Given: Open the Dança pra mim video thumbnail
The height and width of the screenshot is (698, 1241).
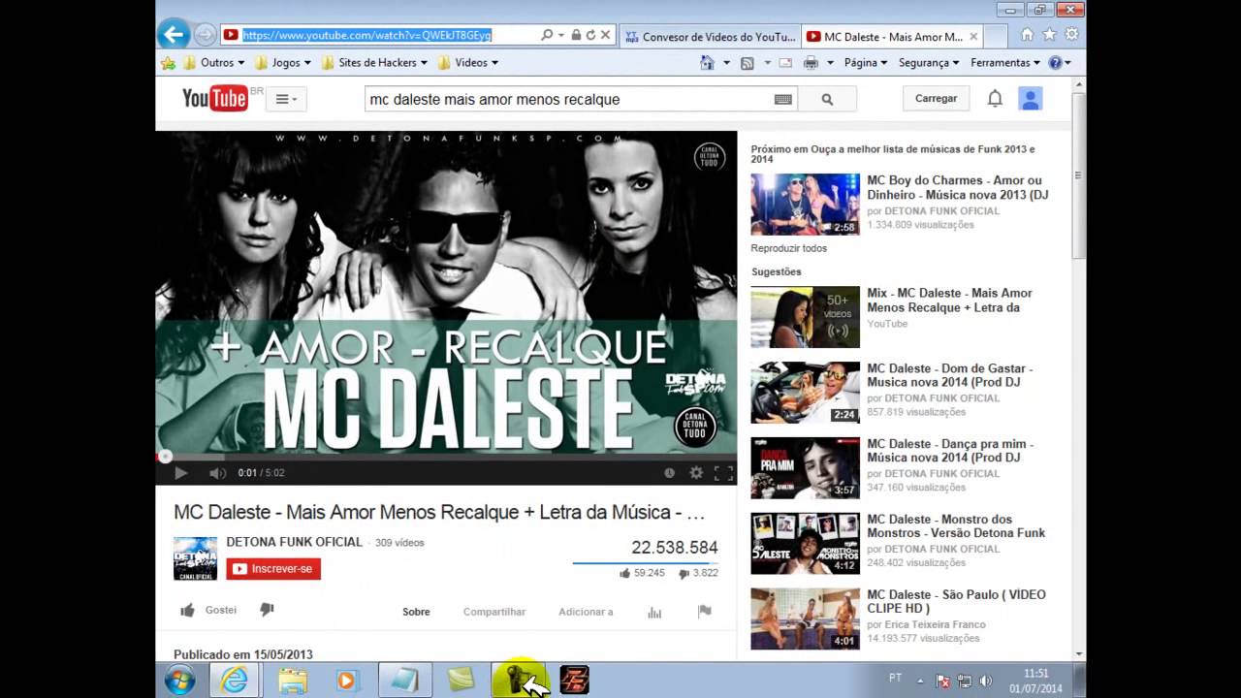Looking at the screenshot, I should tap(805, 468).
